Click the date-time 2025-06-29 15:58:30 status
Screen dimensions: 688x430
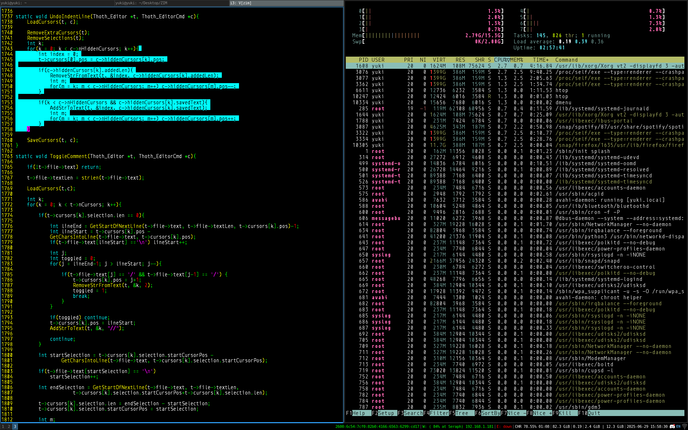(x=647, y=426)
